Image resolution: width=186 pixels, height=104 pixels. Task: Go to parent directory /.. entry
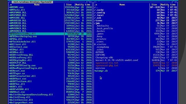[x=136, y=7]
